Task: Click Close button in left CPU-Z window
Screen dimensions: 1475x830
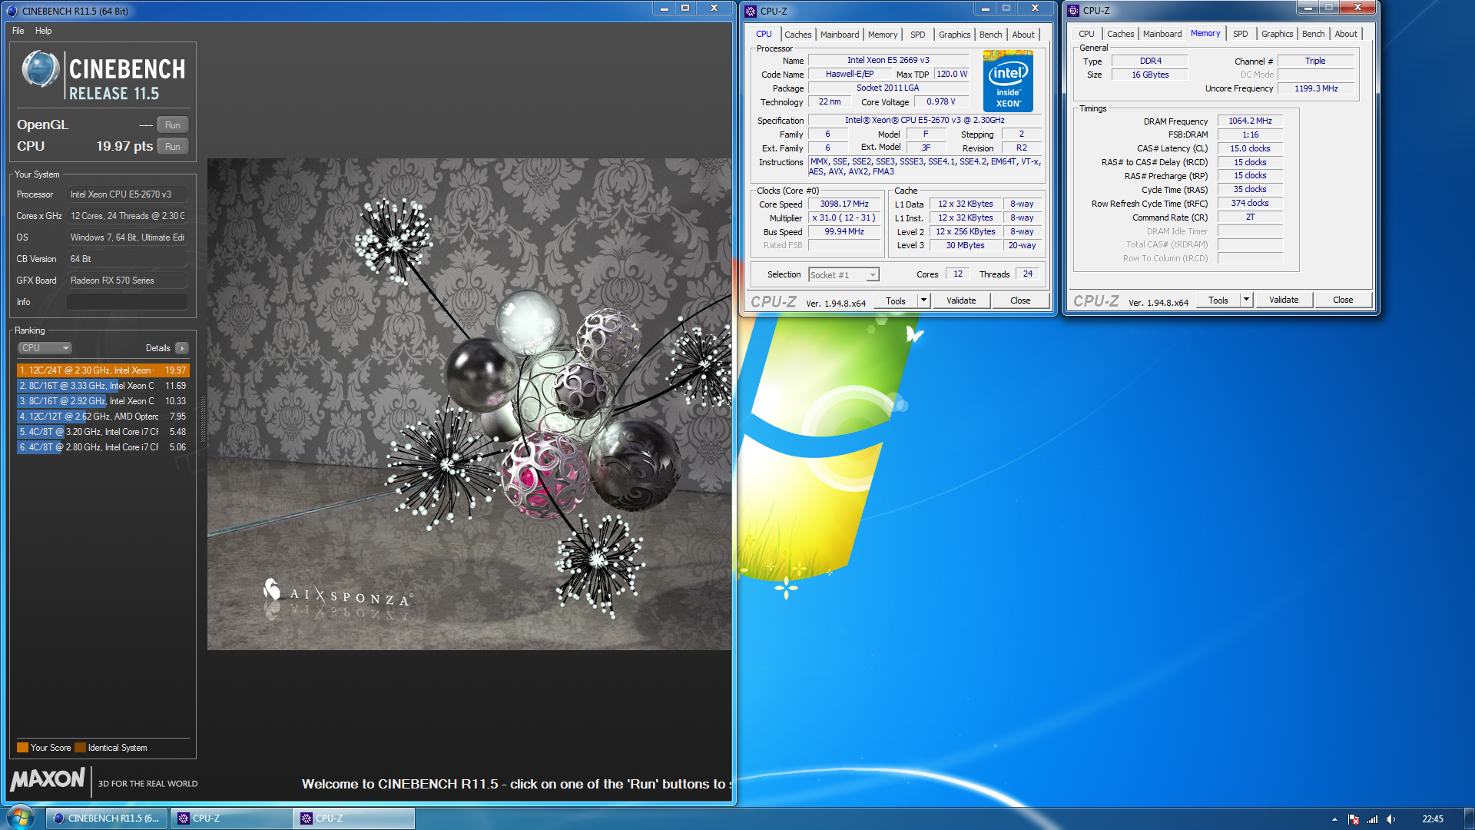Action: (x=1020, y=300)
